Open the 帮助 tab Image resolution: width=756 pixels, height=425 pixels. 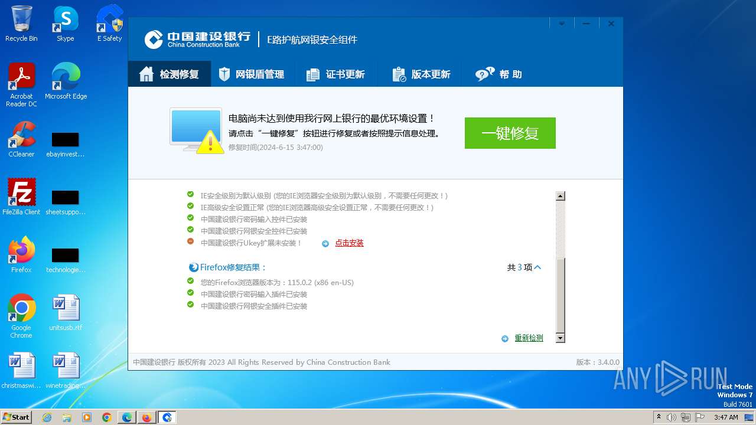(498, 74)
